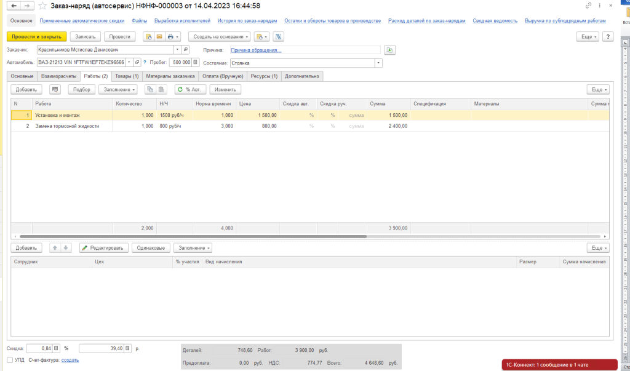The image size is (630, 371).
Task: Expand the Состояние dropdown list
Action: 378,63
